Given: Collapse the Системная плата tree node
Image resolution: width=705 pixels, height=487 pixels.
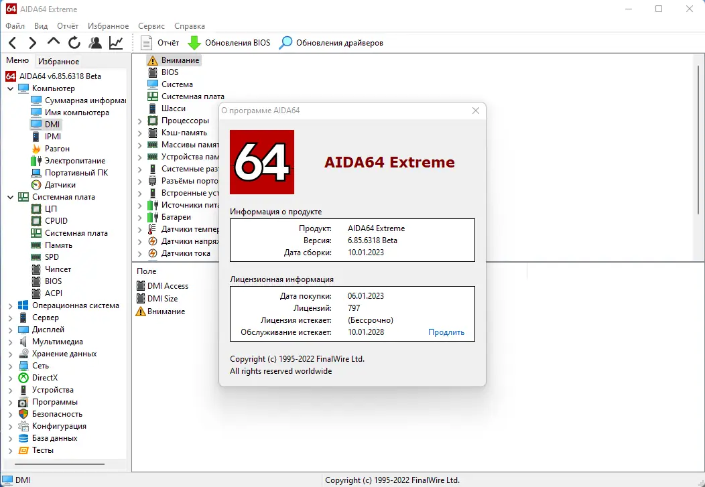Looking at the screenshot, I should click(x=10, y=197).
